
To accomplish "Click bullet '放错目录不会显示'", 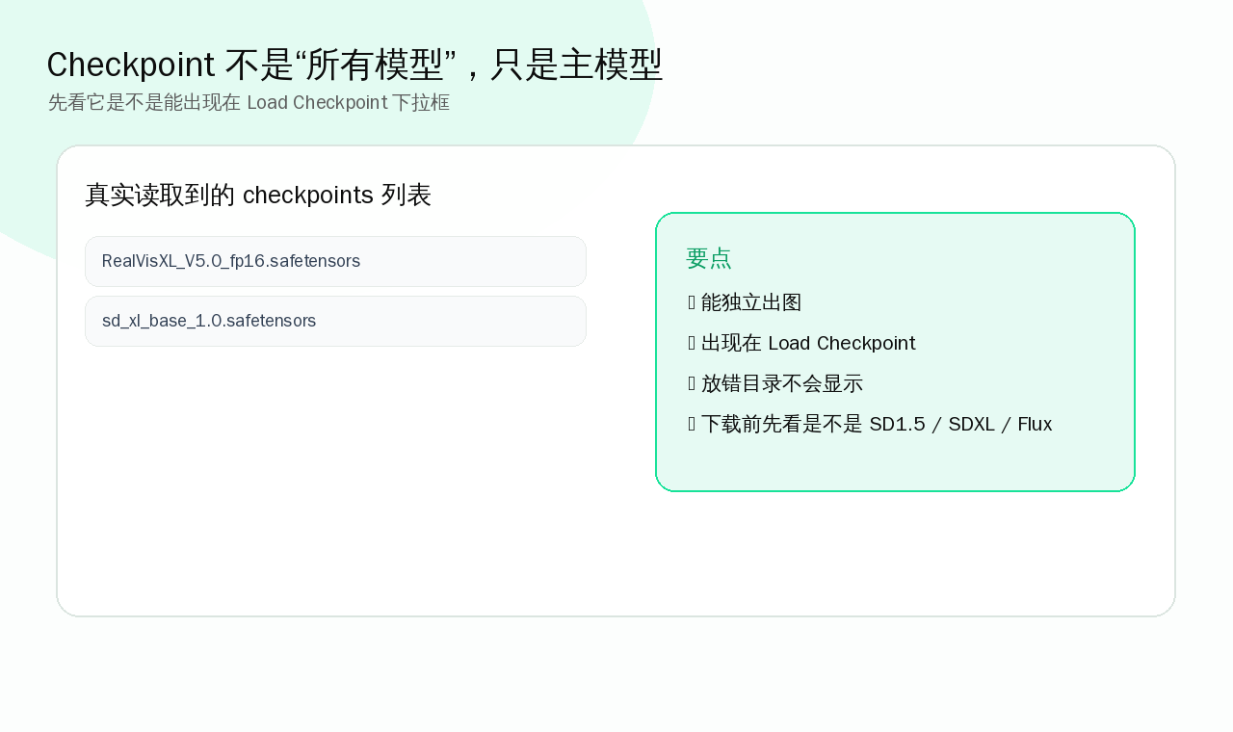I will (x=775, y=383).
